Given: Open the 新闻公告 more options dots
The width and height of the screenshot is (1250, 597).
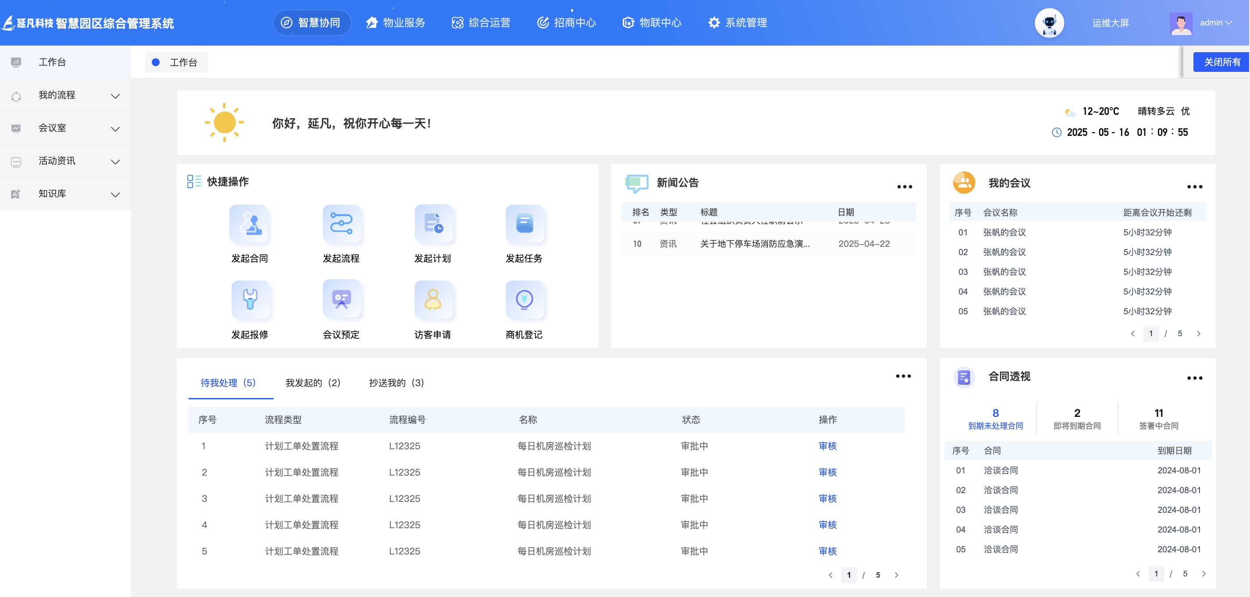Looking at the screenshot, I should (x=904, y=187).
